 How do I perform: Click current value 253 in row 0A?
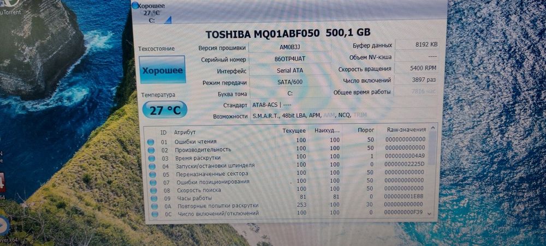tap(301, 205)
